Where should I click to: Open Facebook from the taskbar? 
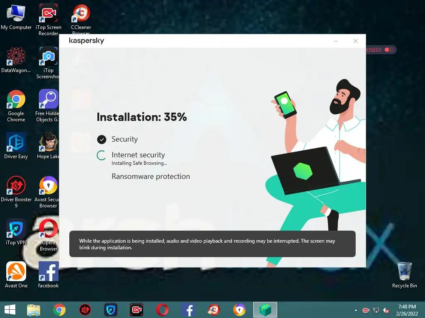pyautogui.click(x=188, y=310)
